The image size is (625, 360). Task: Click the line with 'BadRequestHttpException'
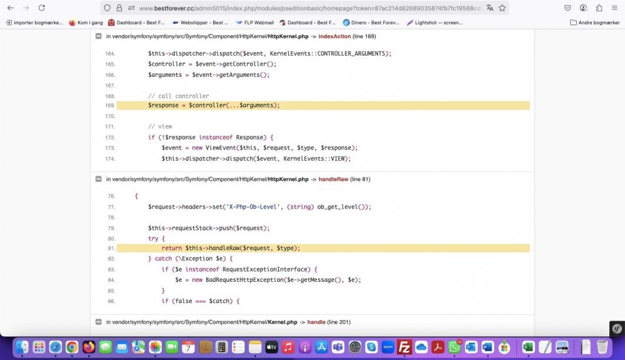coord(268,280)
